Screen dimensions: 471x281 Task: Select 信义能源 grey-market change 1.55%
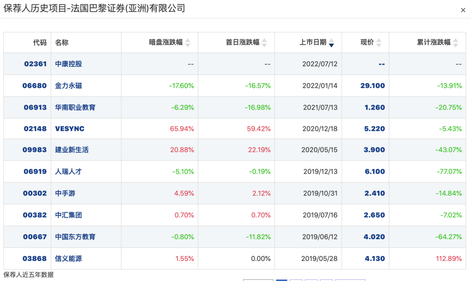click(x=184, y=258)
